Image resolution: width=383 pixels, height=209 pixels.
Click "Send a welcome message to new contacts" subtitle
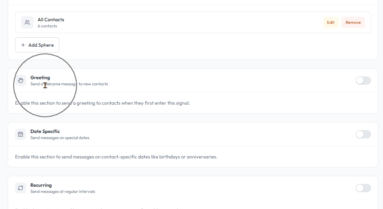click(x=69, y=84)
